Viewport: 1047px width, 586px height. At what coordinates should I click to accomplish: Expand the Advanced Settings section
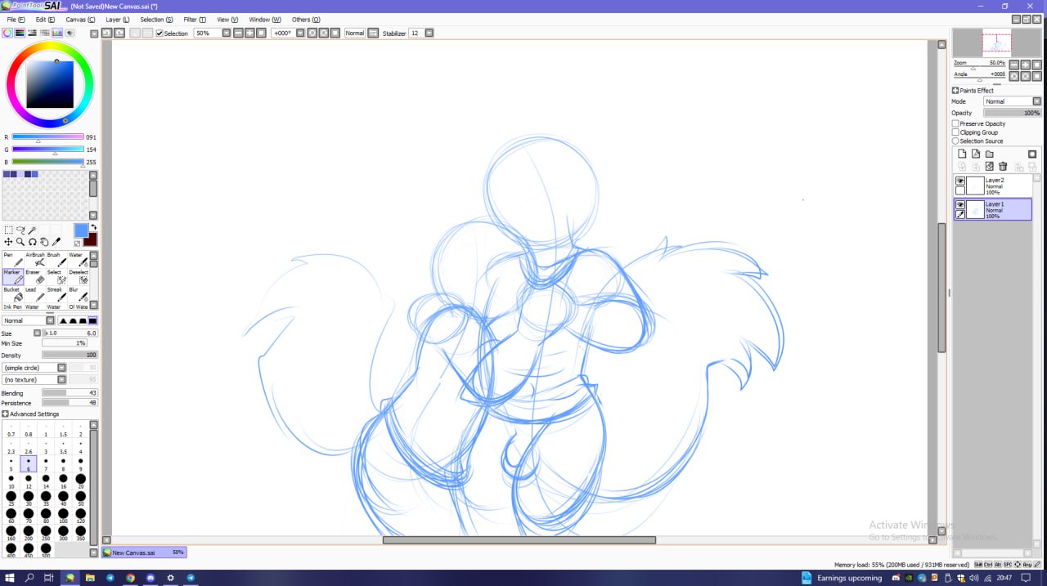[6, 414]
